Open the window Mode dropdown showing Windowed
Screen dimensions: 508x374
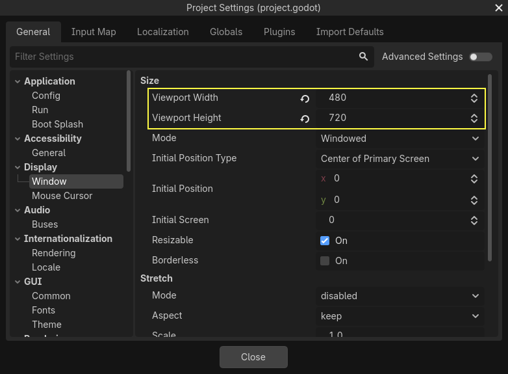pyautogui.click(x=400, y=139)
